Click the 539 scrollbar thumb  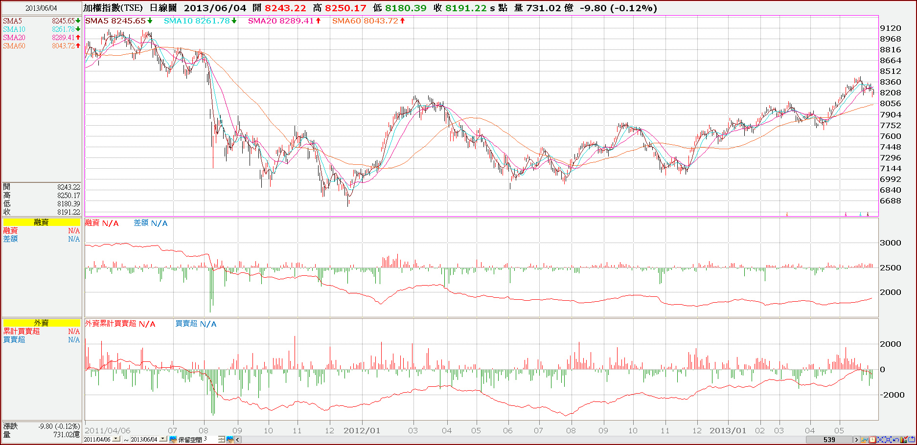(829, 440)
